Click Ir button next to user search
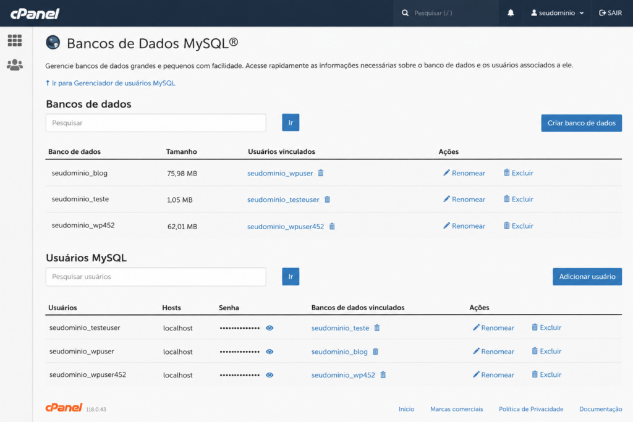Screen dimensions: 633x422 click(291, 277)
